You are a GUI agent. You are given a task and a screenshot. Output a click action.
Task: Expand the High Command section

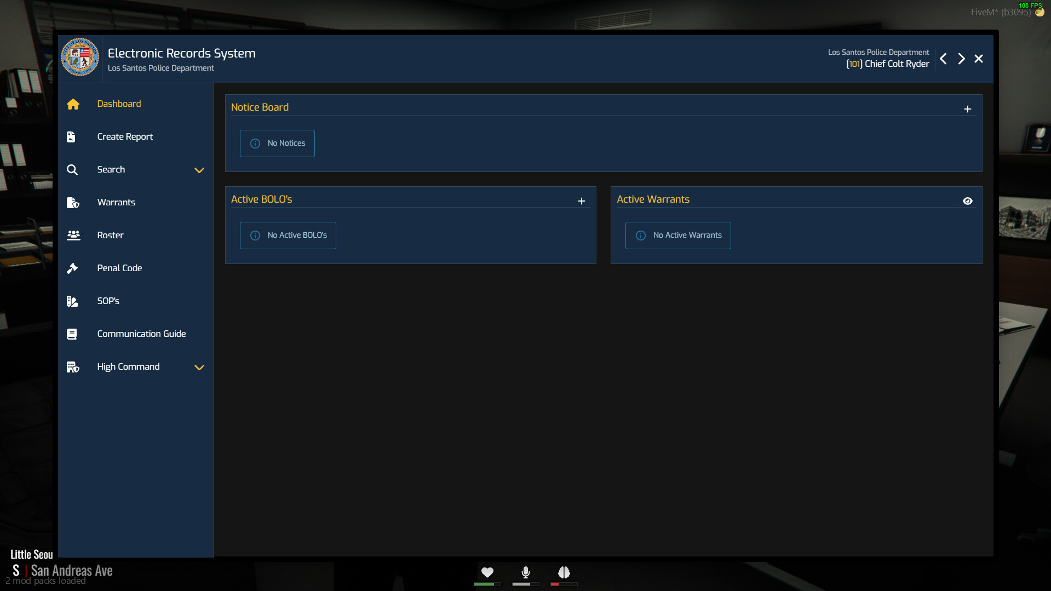click(199, 368)
